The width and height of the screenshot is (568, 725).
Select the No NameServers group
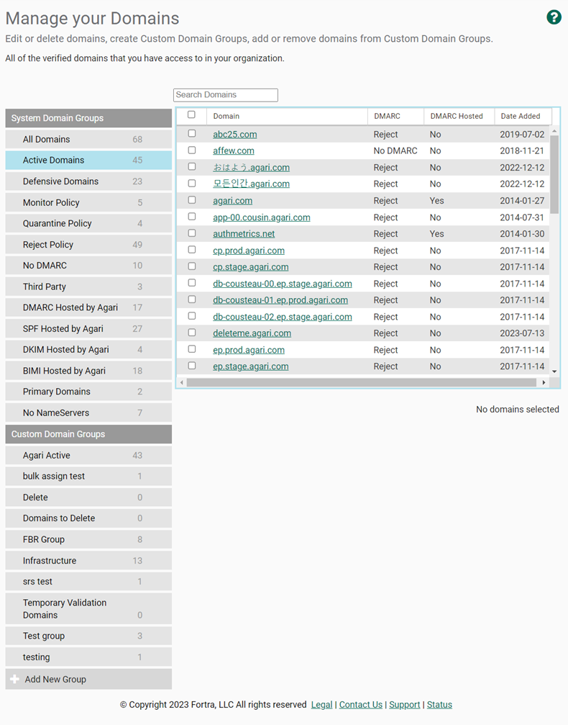click(88, 413)
